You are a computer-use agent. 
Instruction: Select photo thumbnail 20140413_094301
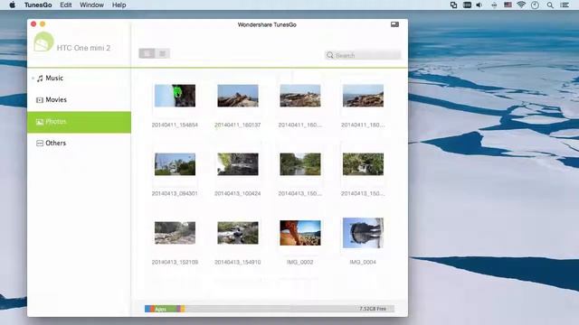pos(175,164)
